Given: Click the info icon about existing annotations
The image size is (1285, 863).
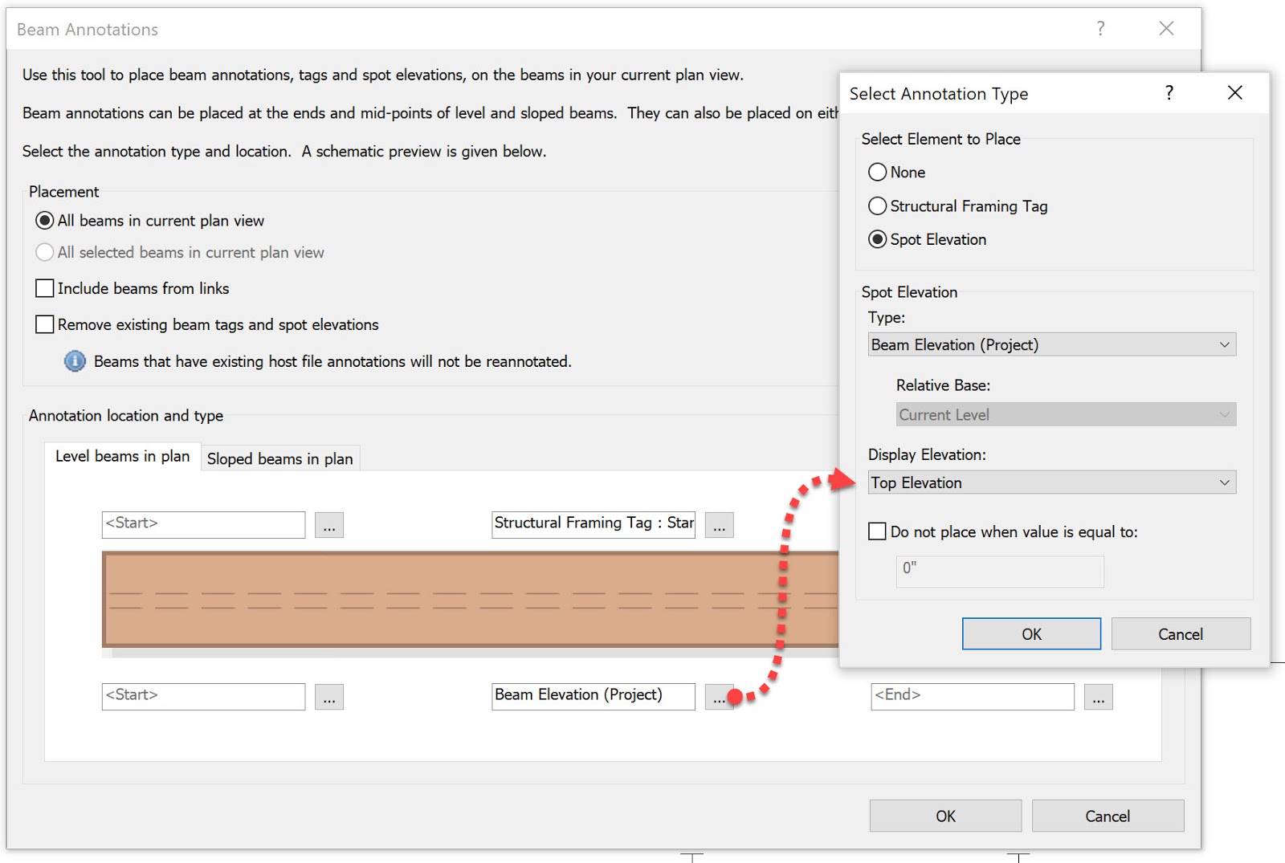Looking at the screenshot, I should [74, 361].
